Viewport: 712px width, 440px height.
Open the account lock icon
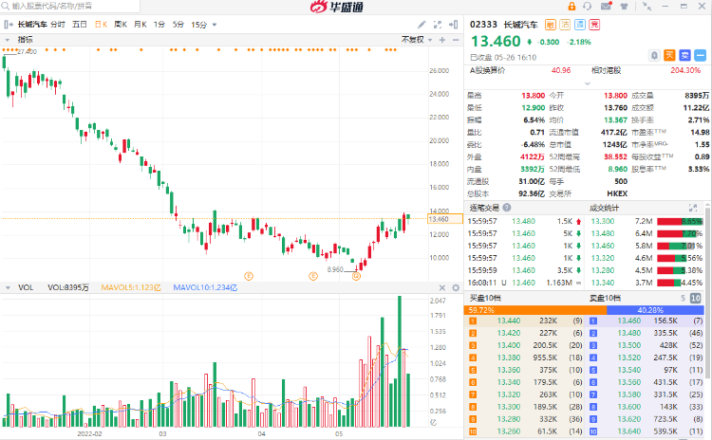(571, 7)
